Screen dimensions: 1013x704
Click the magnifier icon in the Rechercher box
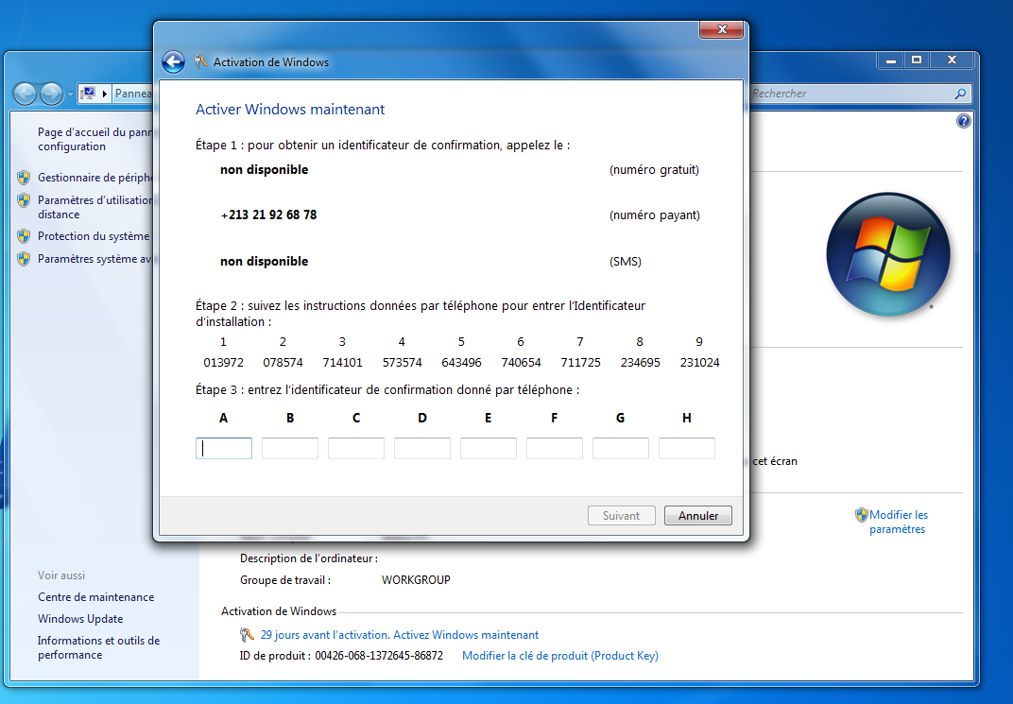[x=961, y=94]
